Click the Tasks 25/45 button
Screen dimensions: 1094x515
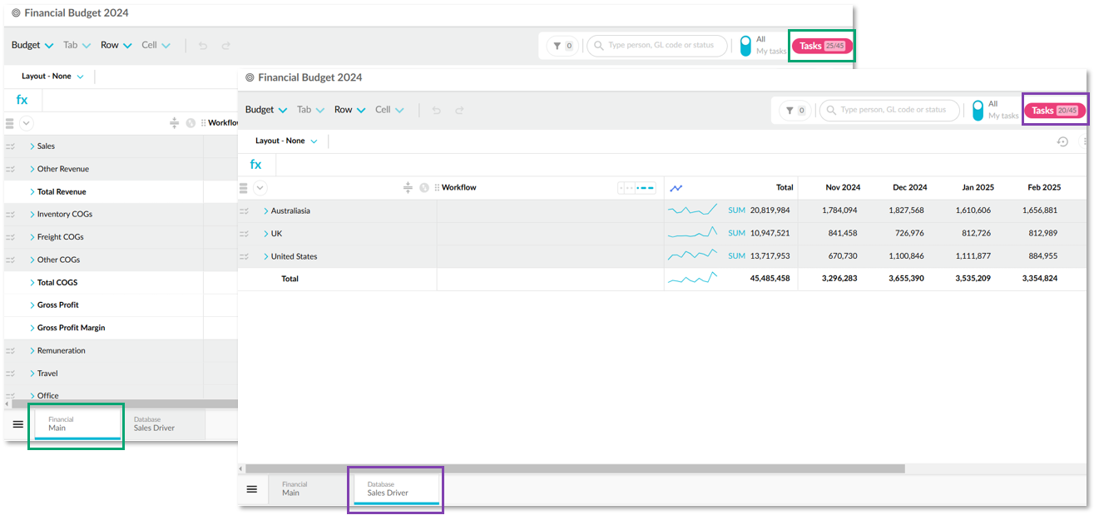(x=821, y=47)
